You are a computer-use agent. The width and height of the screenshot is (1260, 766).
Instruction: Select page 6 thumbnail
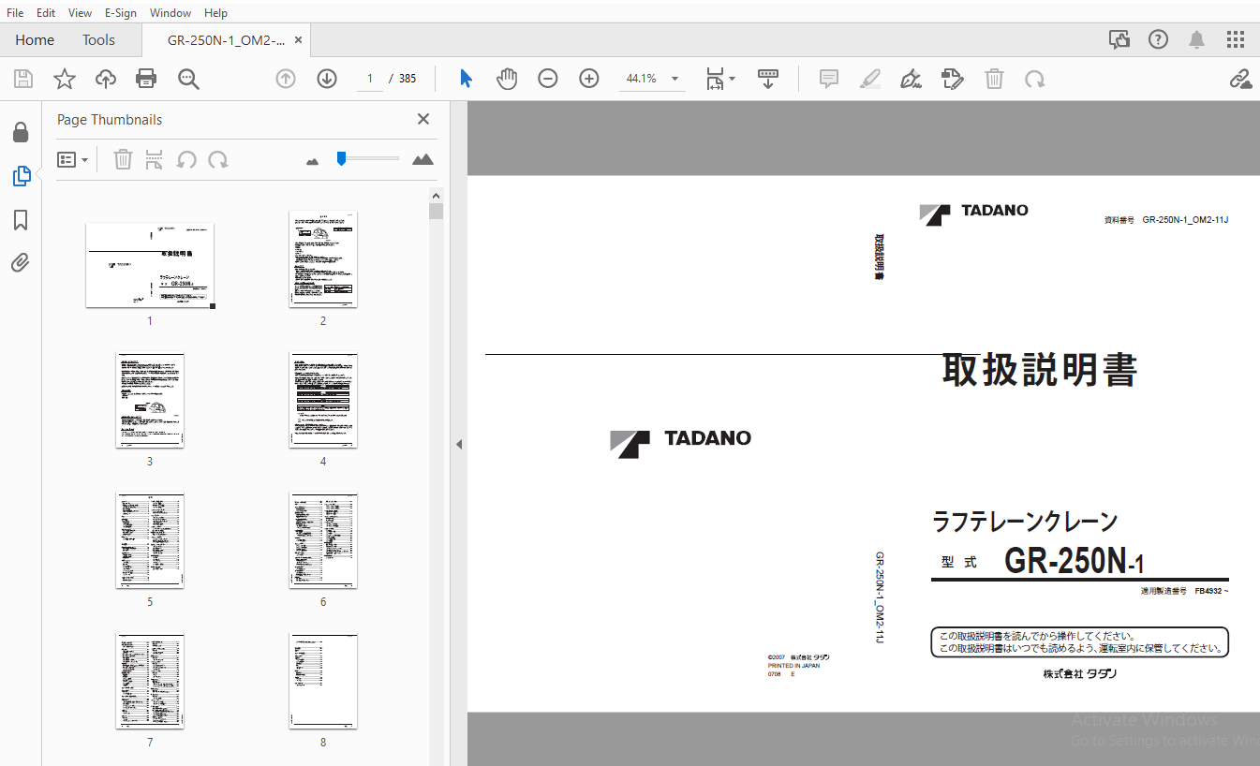323,540
